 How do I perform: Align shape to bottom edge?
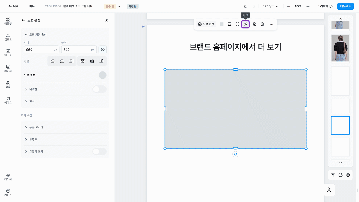101,61
